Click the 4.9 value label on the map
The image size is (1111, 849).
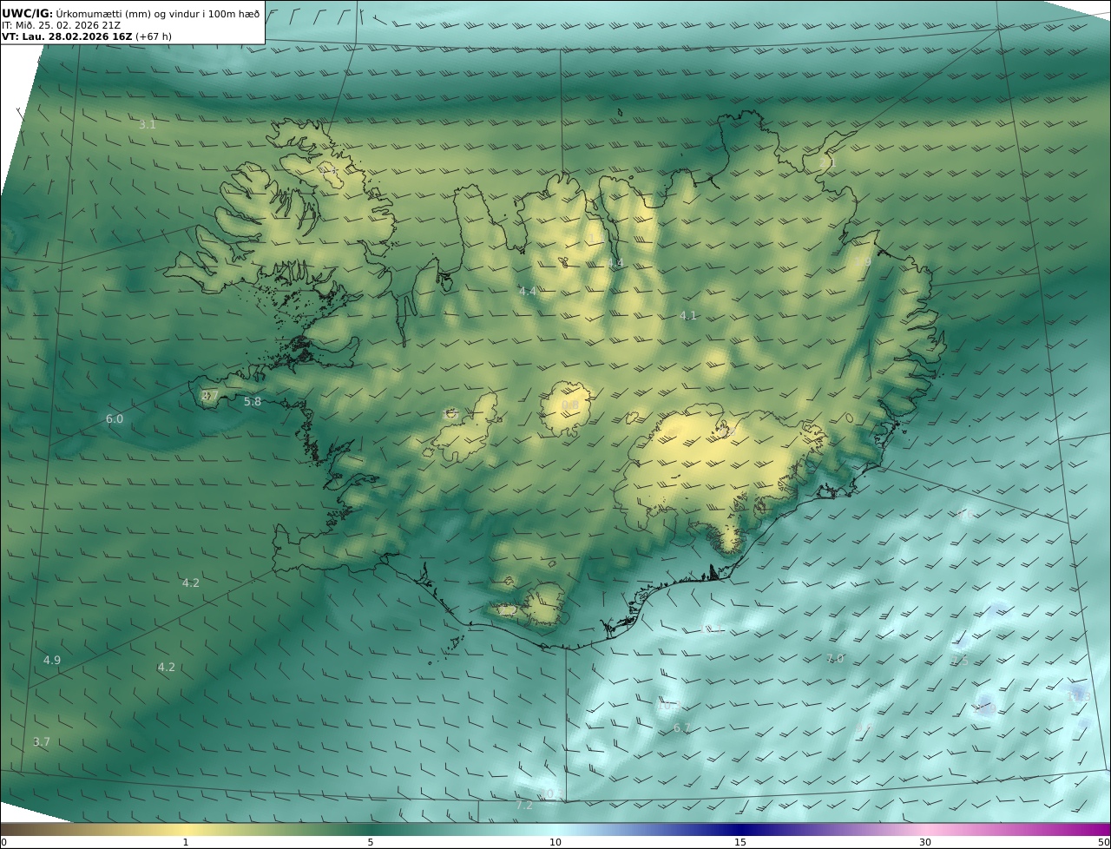click(52, 661)
